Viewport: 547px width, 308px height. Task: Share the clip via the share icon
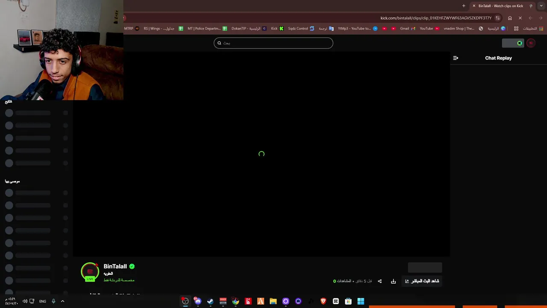pos(379,281)
